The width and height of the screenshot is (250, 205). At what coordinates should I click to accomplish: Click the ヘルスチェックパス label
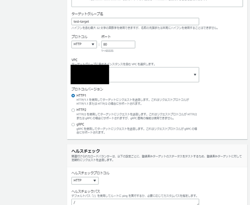[86, 191]
